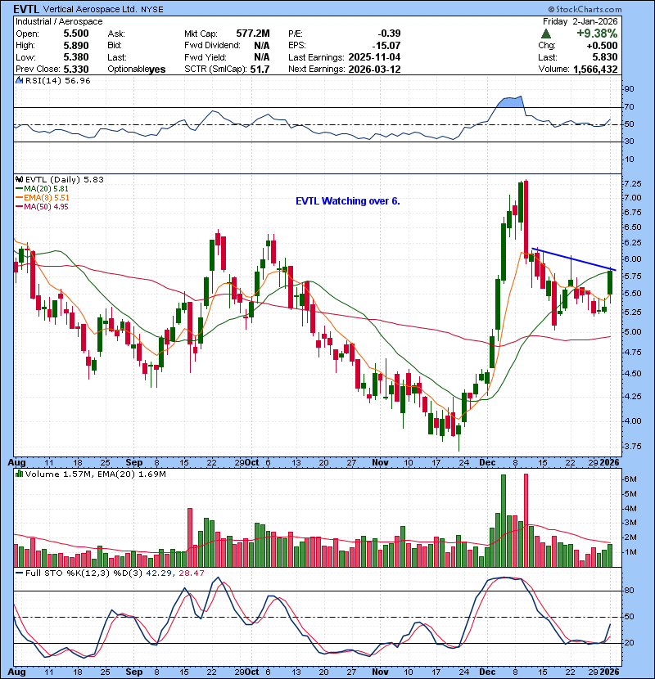
Task: Click the Chg value +0.500
Action: click(602, 46)
